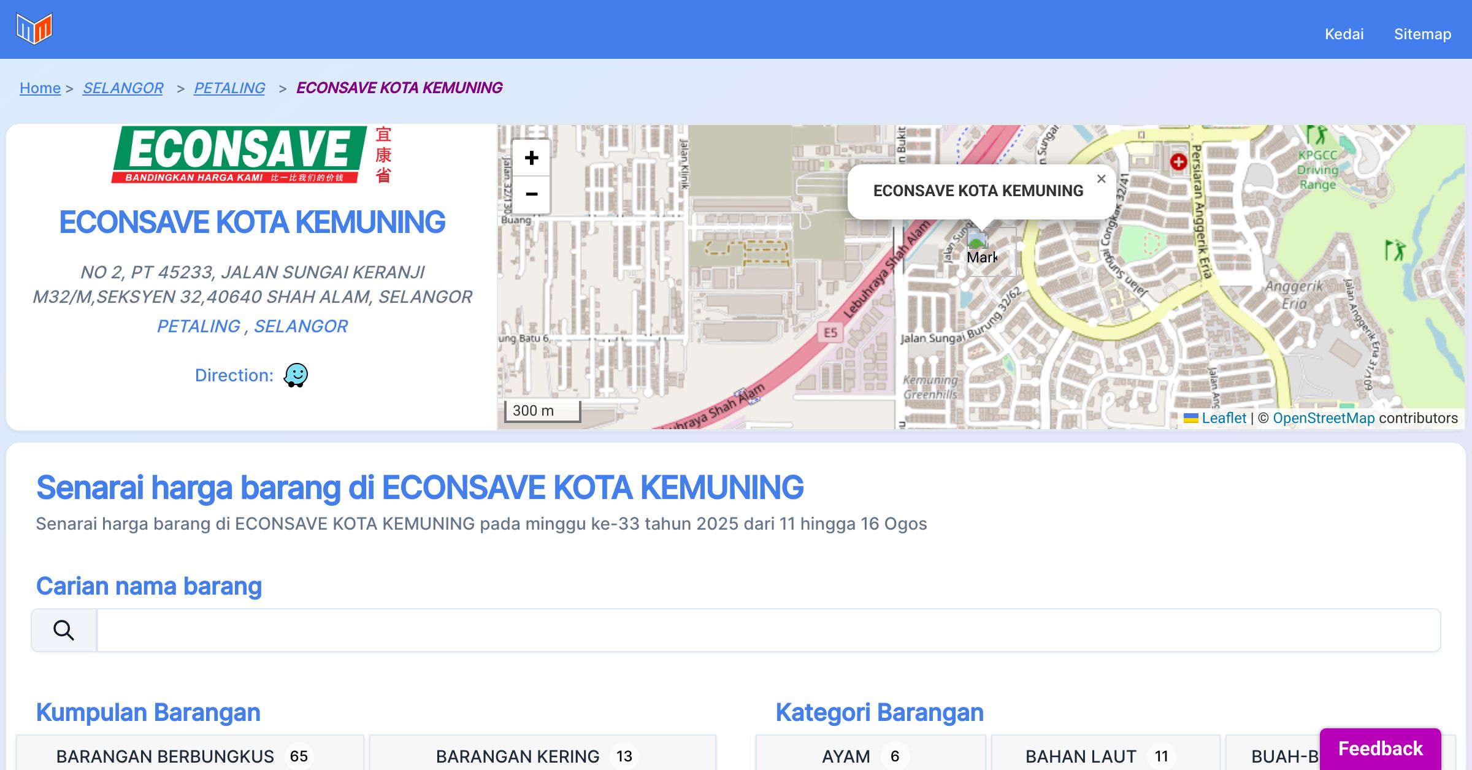Zoom out on the map
The height and width of the screenshot is (770, 1472).
coord(531,194)
